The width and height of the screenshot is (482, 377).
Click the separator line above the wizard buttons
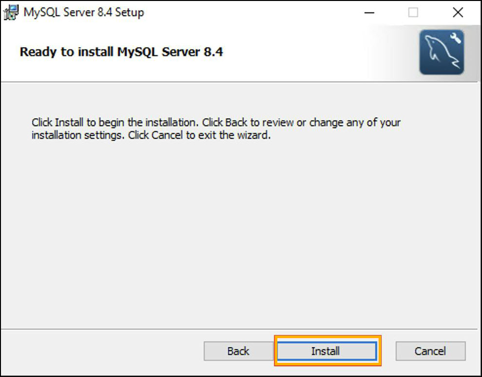tap(241, 330)
